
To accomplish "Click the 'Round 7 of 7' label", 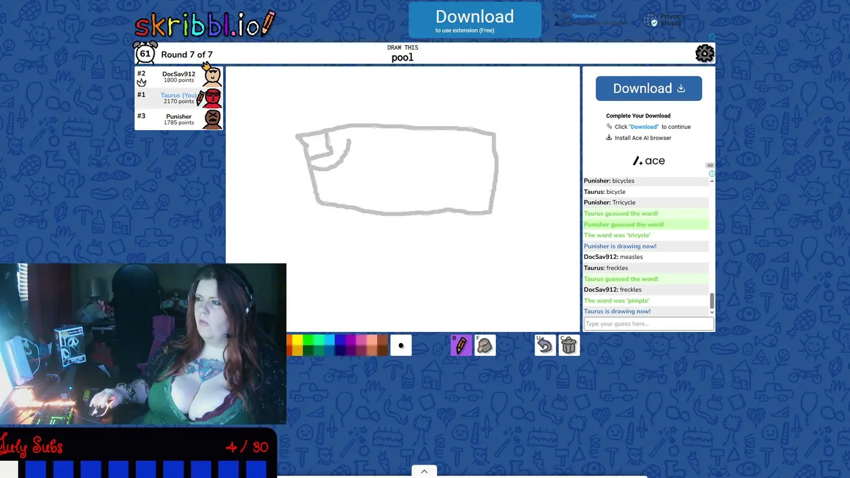I will click(x=187, y=54).
